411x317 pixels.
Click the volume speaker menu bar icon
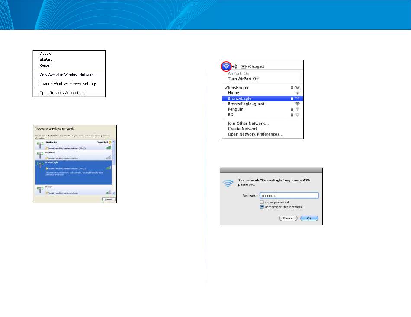click(234, 67)
